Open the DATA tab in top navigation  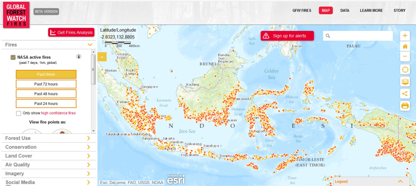tap(345, 10)
